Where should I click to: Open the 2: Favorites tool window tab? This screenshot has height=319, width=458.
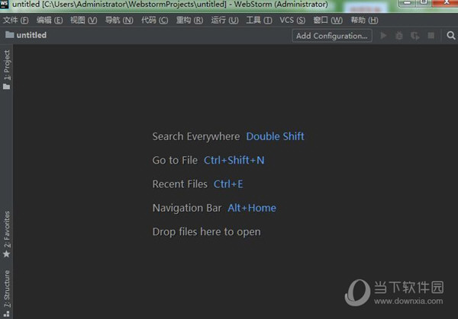click(6, 234)
